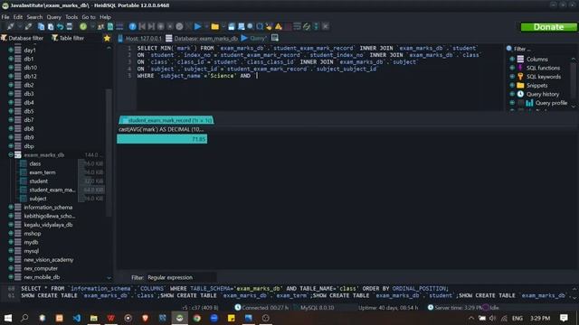Screen dimensions: 579x325
Task: Click the Last record navigation icon
Action: pos(151,26)
